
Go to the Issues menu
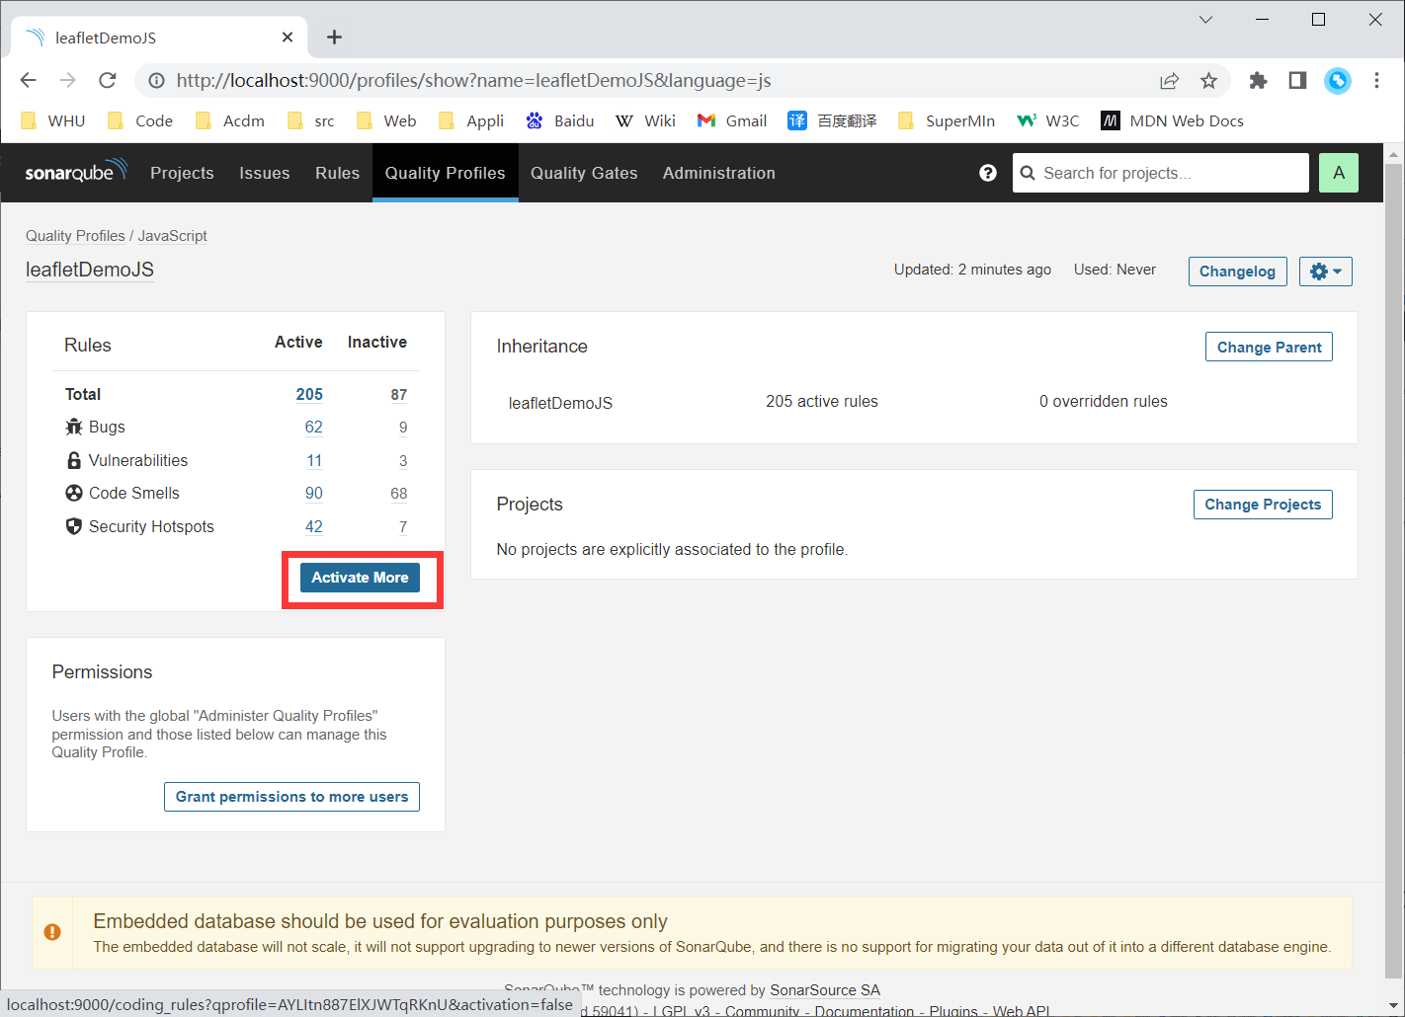point(265,173)
